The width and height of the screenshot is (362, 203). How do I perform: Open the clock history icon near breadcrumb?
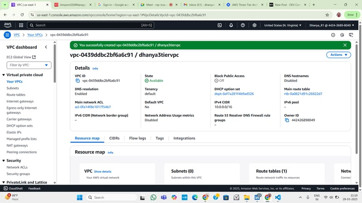[x=342, y=35]
